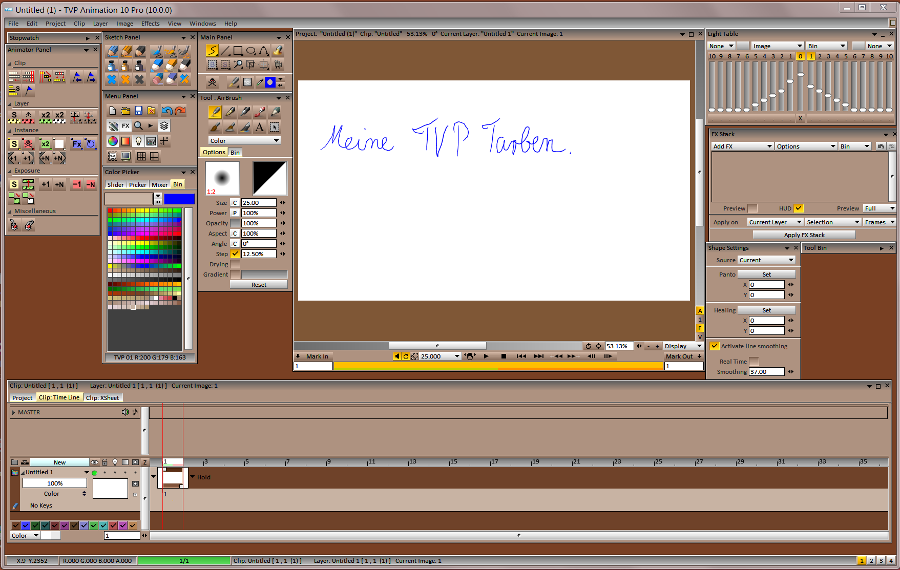Switch to the Mixer tab in Color Picker
The height and width of the screenshot is (570, 900).
point(160,184)
